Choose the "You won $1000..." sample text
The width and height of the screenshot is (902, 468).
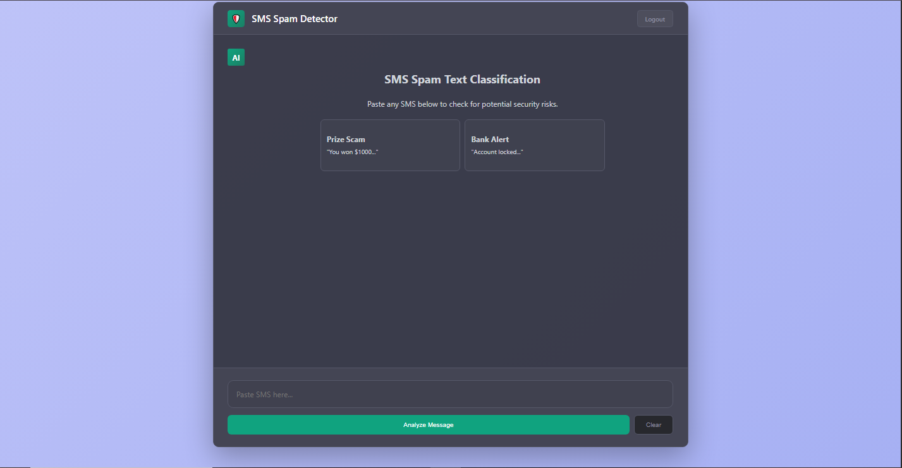(353, 152)
